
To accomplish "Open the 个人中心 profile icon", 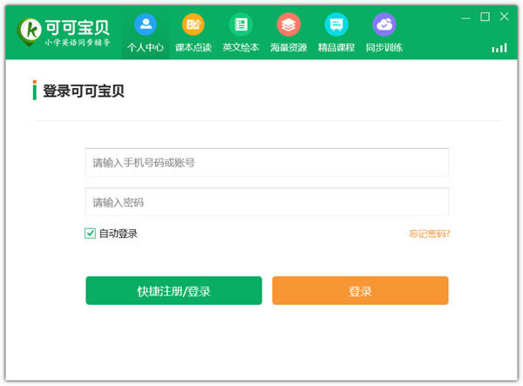I will [146, 24].
